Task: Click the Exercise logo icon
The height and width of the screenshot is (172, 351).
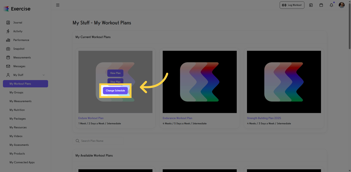Action: click(x=6, y=9)
